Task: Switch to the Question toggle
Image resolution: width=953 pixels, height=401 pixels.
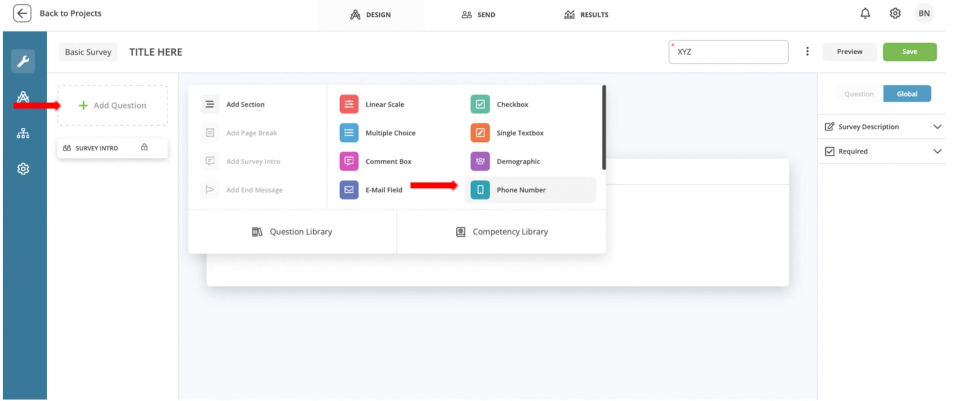Action: (x=859, y=94)
